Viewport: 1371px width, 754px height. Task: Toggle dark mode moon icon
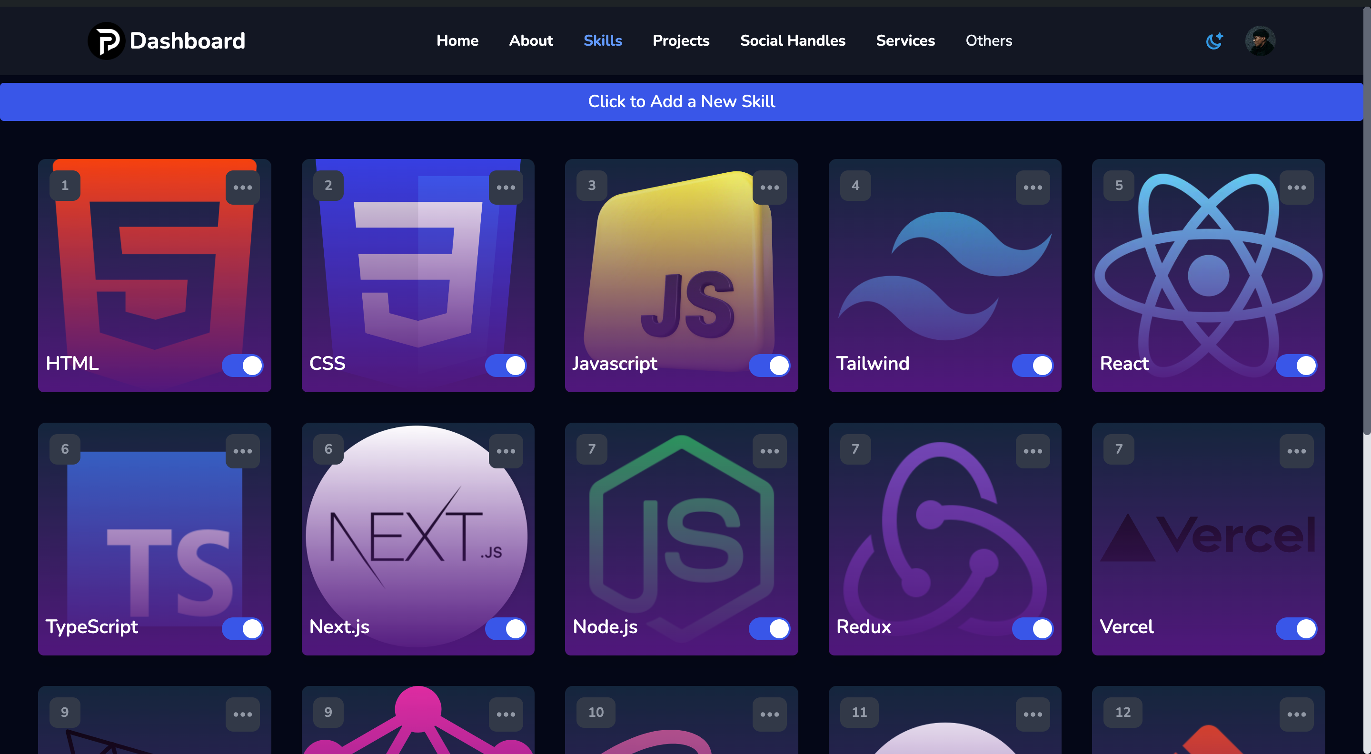pos(1214,41)
